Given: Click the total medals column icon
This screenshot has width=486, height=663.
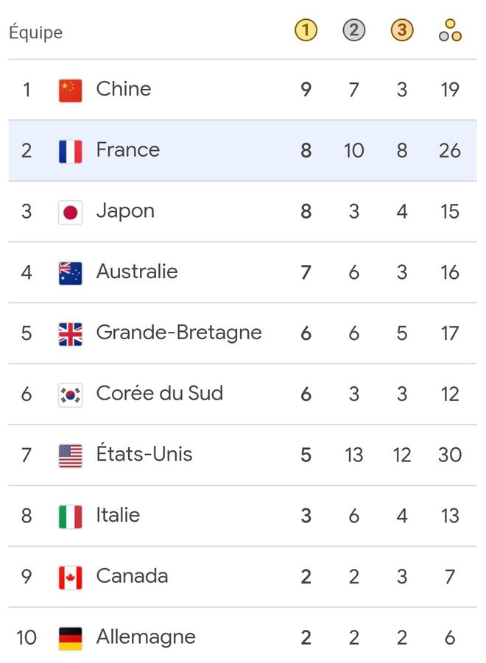Looking at the screenshot, I should pyautogui.click(x=450, y=30).
